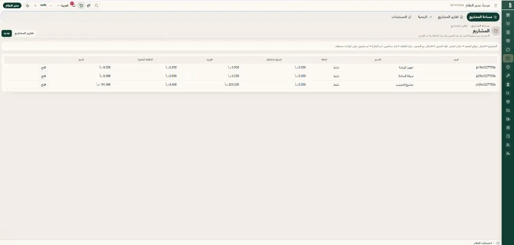Click the 8.400 actual cost value
The width and height of the screenshot is (514, 245).
(171, 84)
